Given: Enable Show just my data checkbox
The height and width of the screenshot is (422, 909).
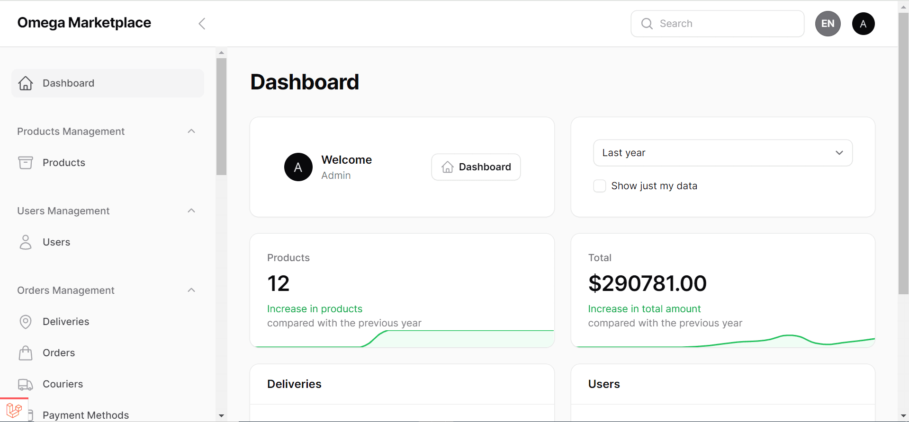Looking at the screenshot, I should click(x=600, y=186).
